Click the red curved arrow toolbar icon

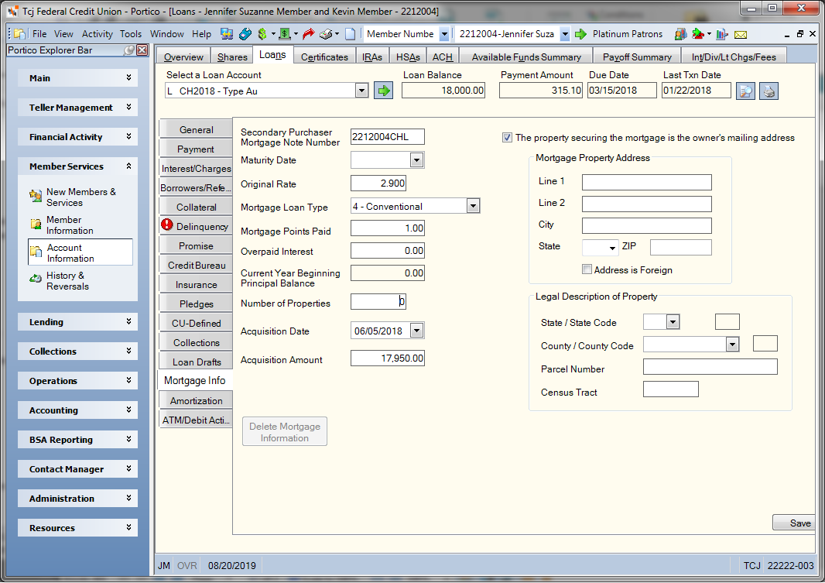[309, 33]
